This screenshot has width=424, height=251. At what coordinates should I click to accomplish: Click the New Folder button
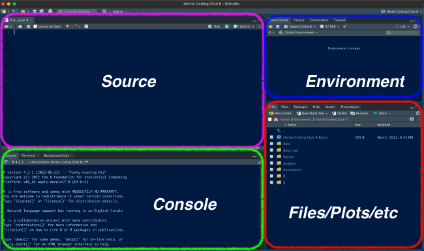(280, 113)
